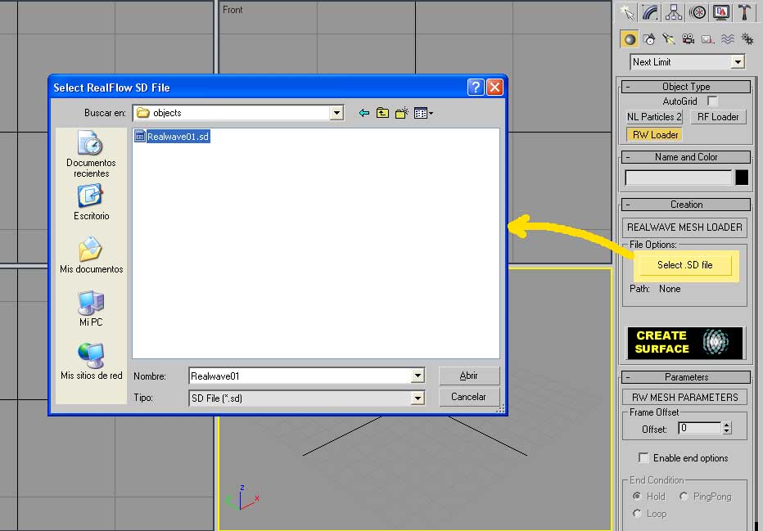Click the Frame Offset value field
Screen dimensions: 763x531
[x=700, y=429]
